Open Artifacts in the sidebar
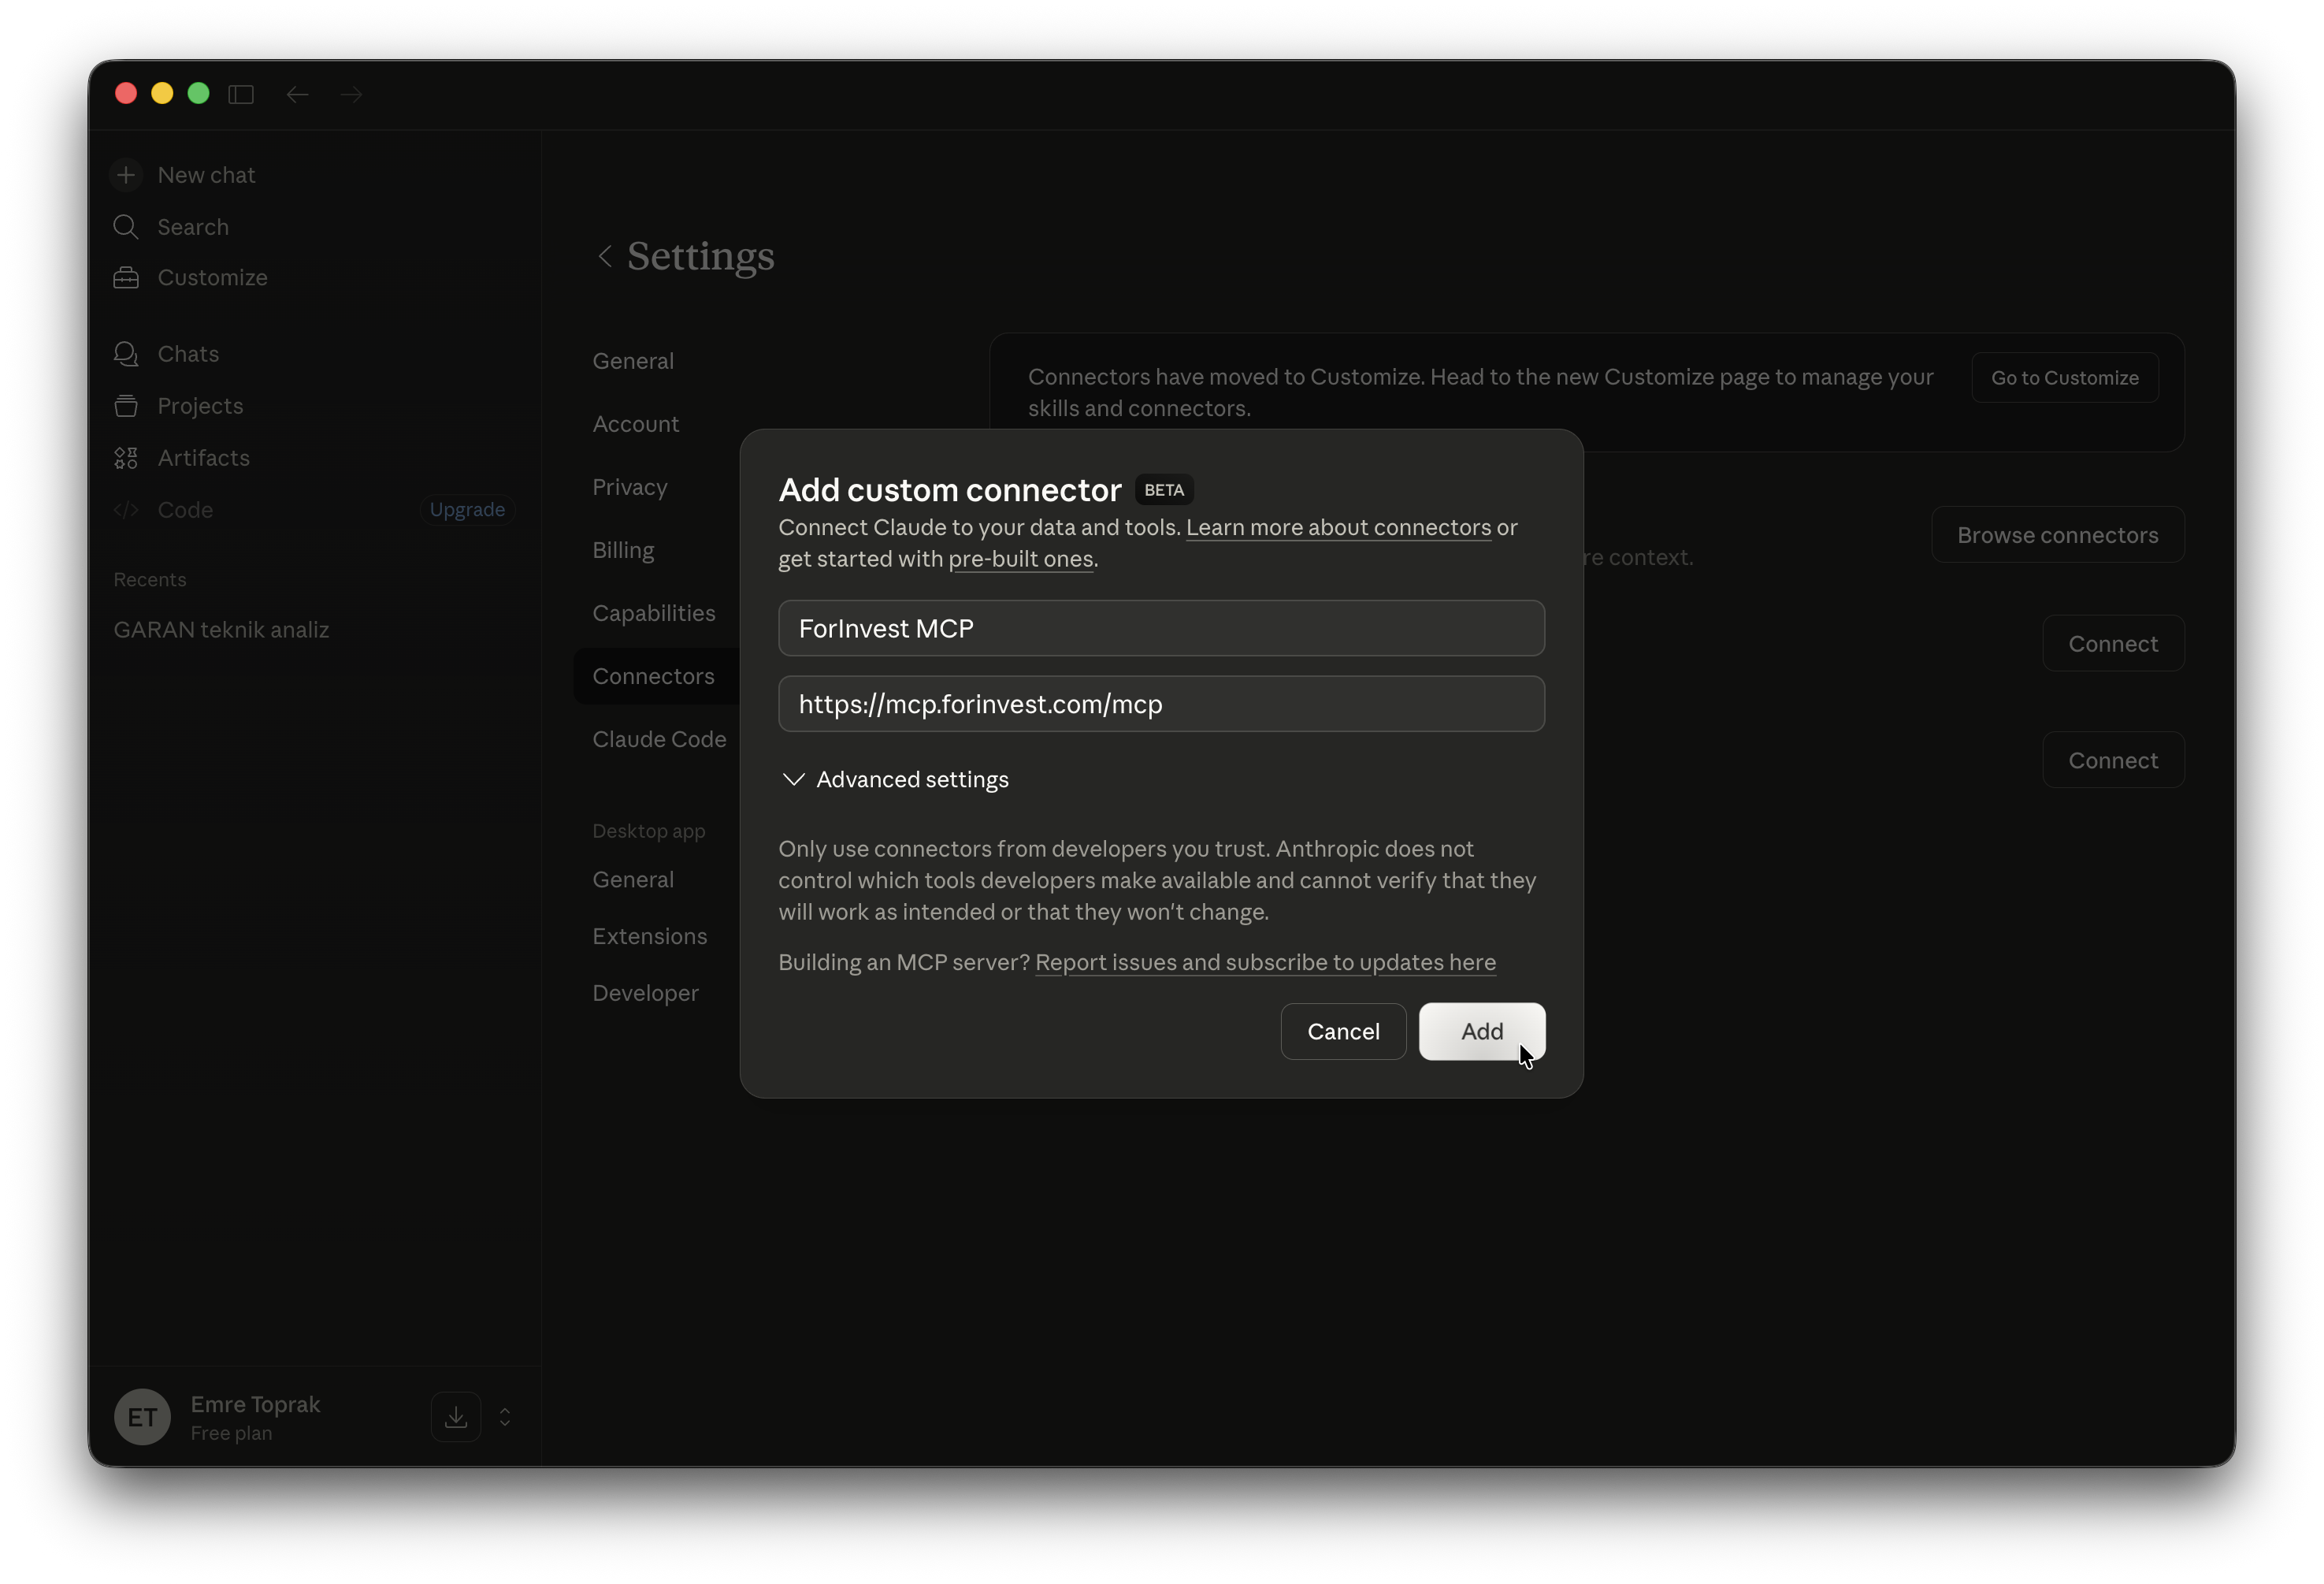Image resolution: width=2324 pixels, height=1584 pixels. click(181, 459)
